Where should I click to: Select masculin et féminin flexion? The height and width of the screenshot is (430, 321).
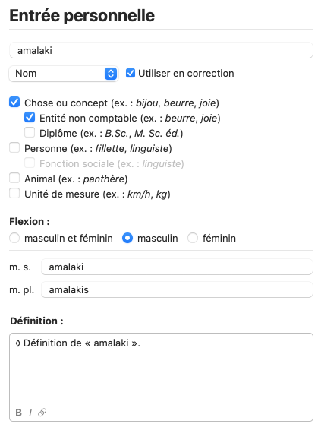(14, 238)
